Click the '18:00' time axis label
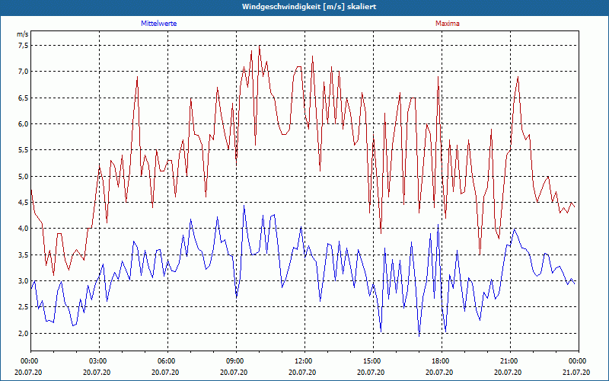 point(442,361)
